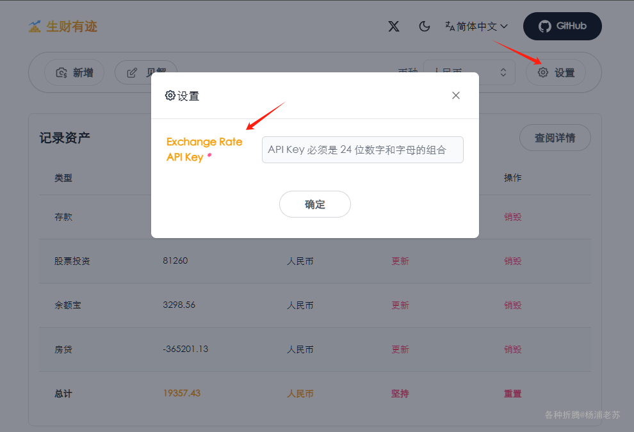The height and width of the screenshot is (432, 634).
Task: Click 更新 for 房贷 row
Action: [x=400, y=349]
